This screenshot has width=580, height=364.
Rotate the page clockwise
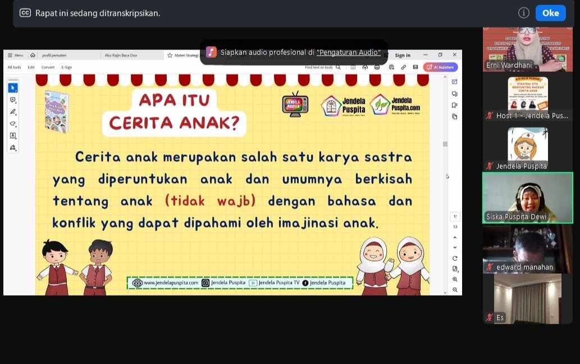click(x=455, y=259)
